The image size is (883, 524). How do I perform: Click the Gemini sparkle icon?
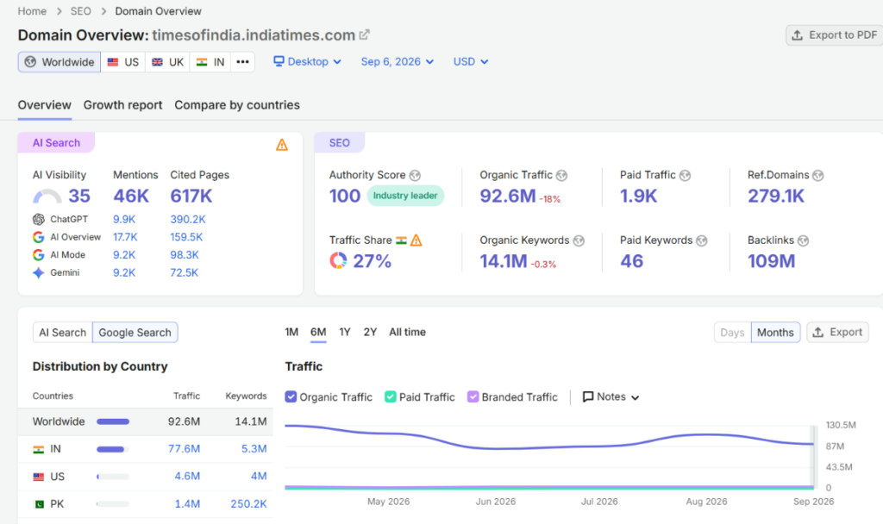click(x=38, y=273)
